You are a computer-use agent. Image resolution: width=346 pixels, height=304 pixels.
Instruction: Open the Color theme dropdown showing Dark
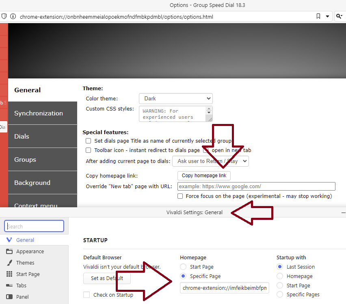175,98
